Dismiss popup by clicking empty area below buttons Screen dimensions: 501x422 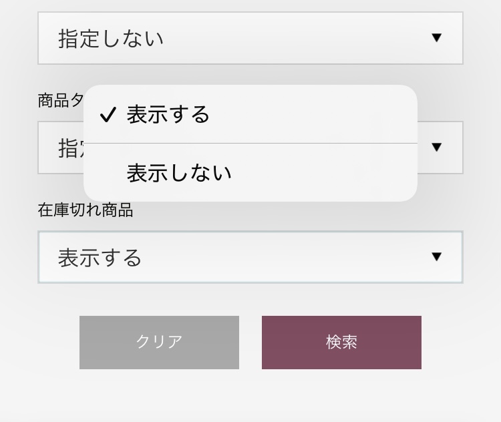(x=250, y=397)
